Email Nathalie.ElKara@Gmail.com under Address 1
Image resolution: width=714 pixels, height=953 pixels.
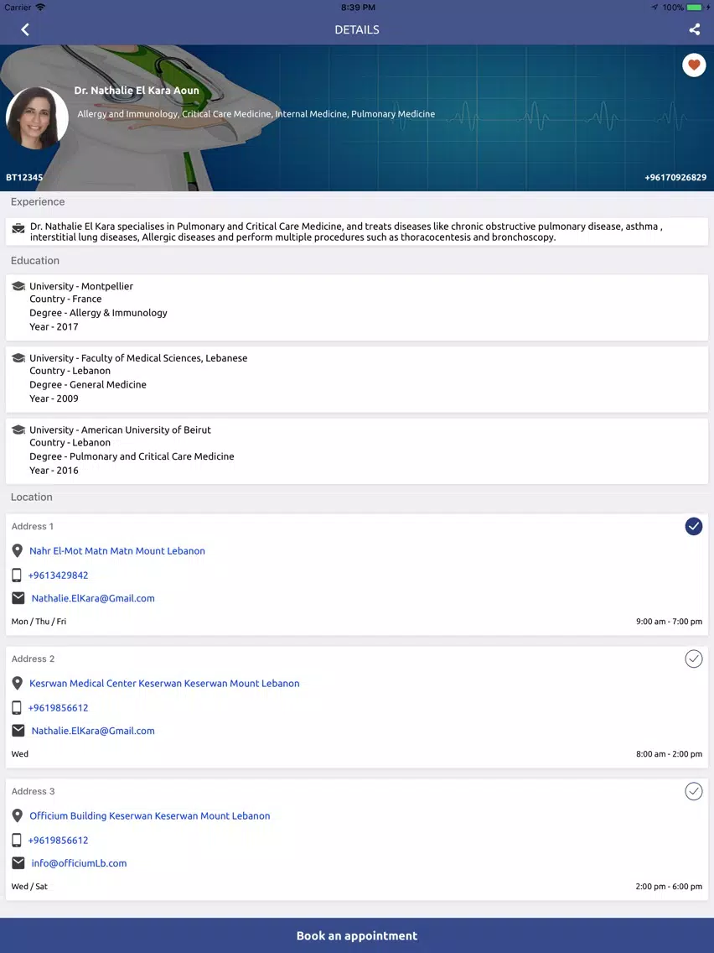[x=93, y=598]
